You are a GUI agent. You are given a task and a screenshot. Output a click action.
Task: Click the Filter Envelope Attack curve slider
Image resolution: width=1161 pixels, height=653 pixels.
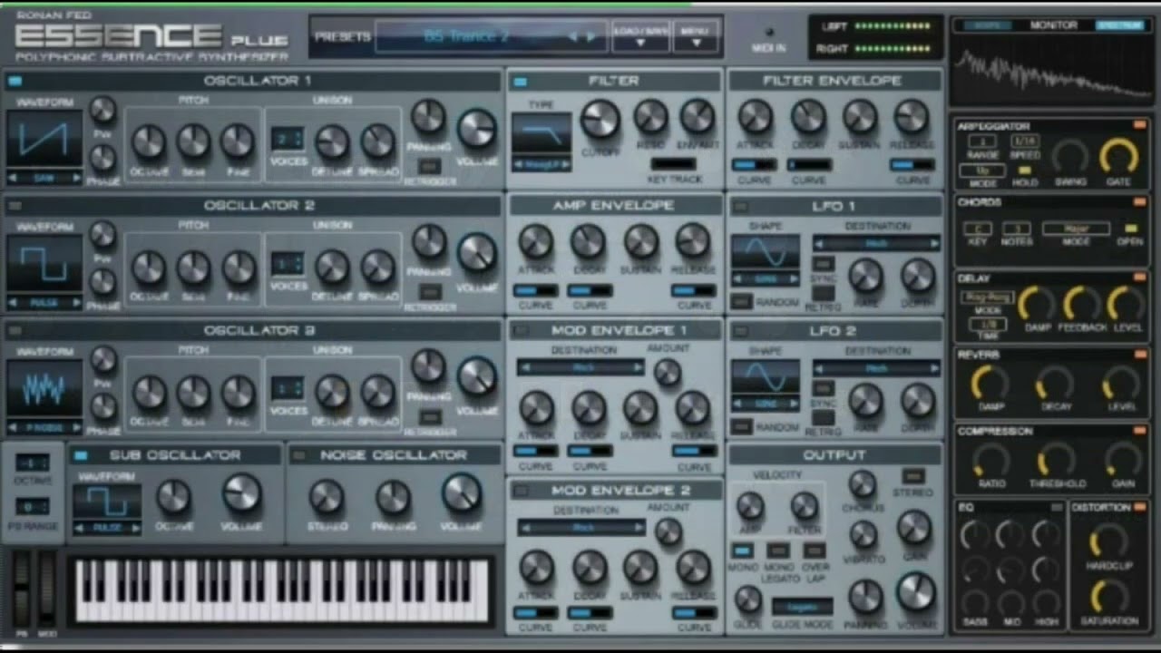(755, 165)
